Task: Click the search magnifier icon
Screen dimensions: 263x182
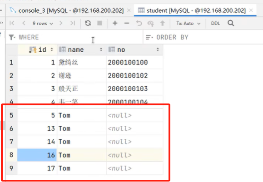Action: 231,23
